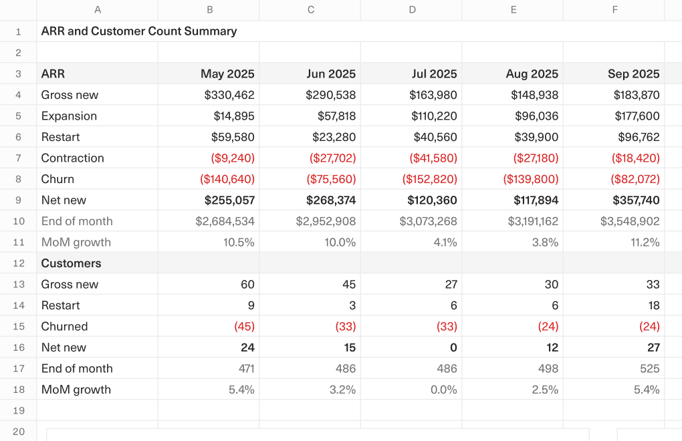Select column header E

click(513, 9)
